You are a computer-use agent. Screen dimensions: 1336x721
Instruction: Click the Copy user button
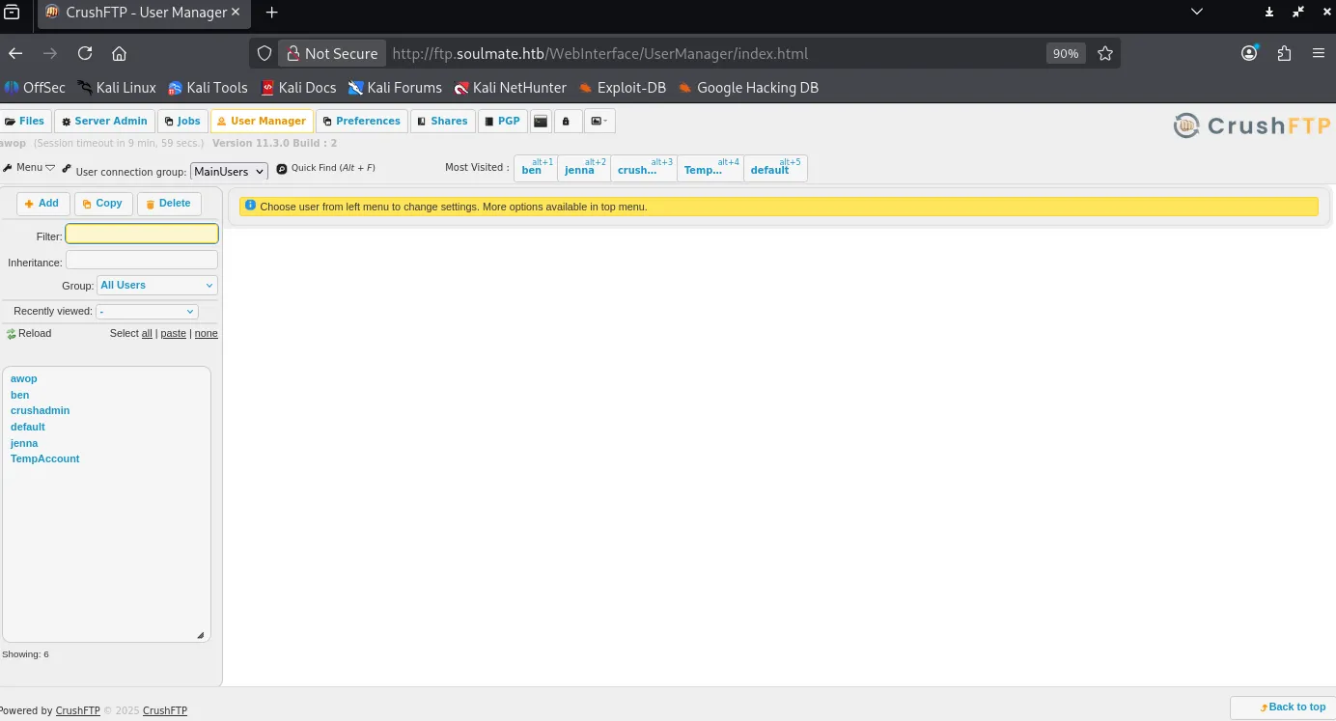tap(102, 203)
